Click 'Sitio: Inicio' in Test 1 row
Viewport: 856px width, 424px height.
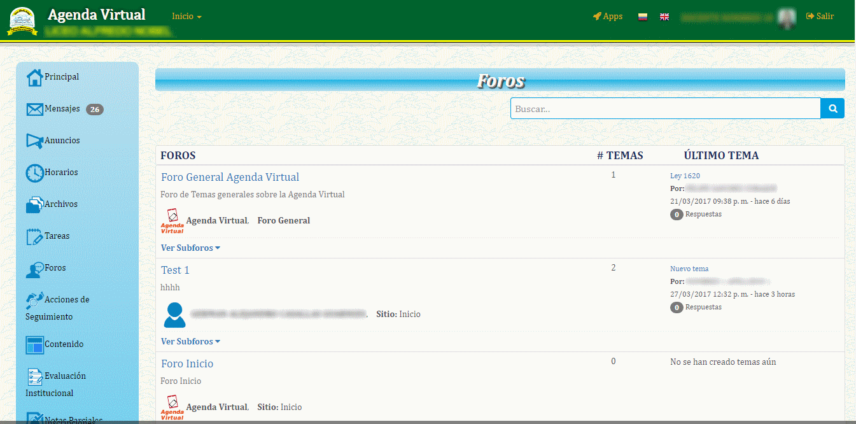398,314
